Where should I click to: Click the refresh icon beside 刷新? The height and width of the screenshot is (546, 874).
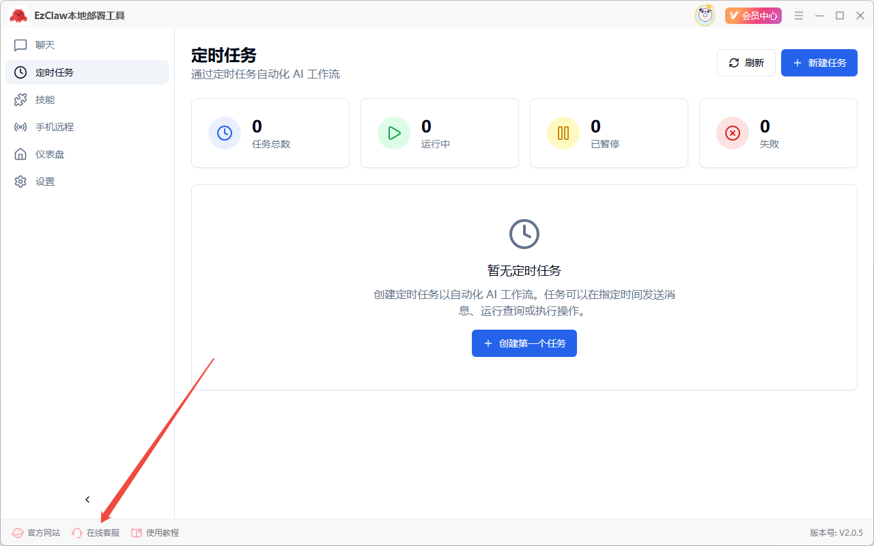[733, 62]
